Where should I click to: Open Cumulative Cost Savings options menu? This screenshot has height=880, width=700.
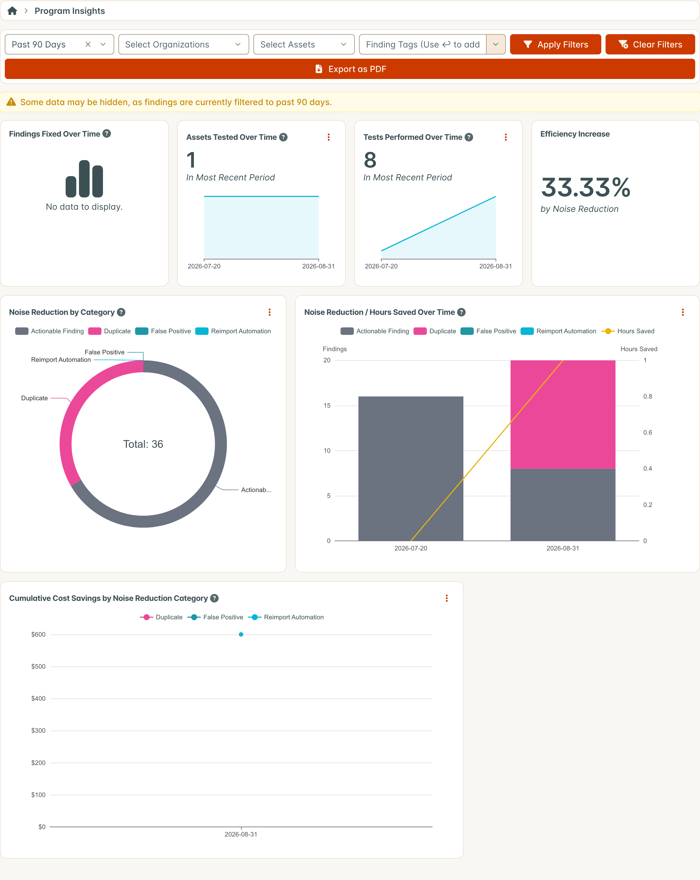pyautogui.click(x=447, y=598)
